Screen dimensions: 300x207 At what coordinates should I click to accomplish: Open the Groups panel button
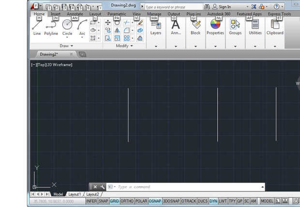(235, 33)
